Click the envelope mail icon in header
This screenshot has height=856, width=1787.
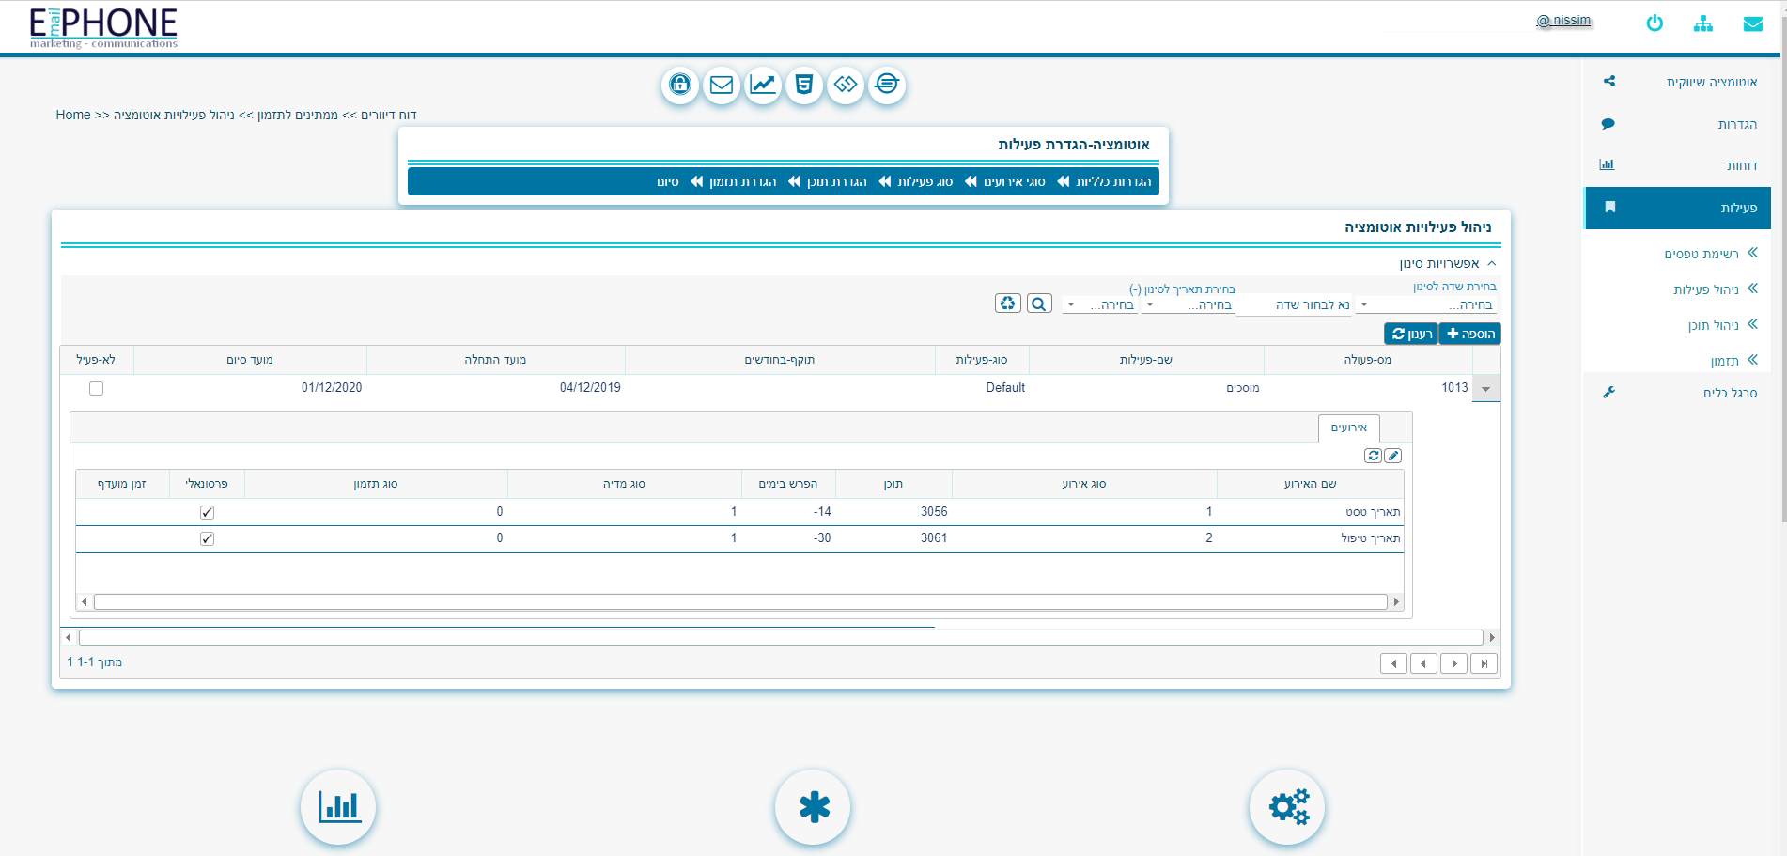coord(1752,23)
